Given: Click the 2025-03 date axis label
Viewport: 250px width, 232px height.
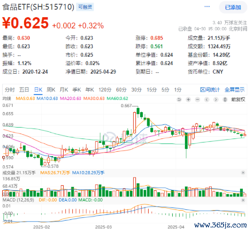Looking at the screenshot, I should [104, 227].
